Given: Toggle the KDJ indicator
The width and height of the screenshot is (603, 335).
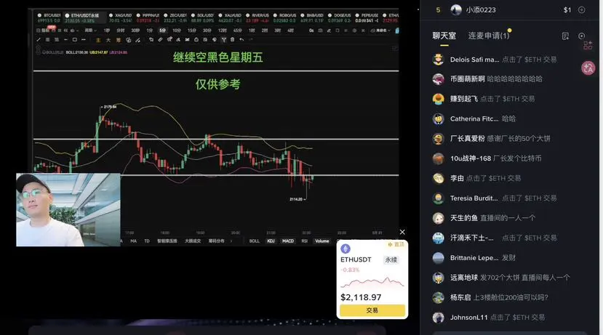Looking at the screenshot, I should coord(271,241).
